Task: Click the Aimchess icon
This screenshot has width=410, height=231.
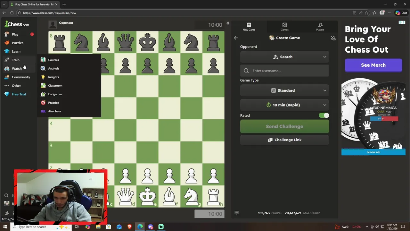Action: (x=43, y=111)
